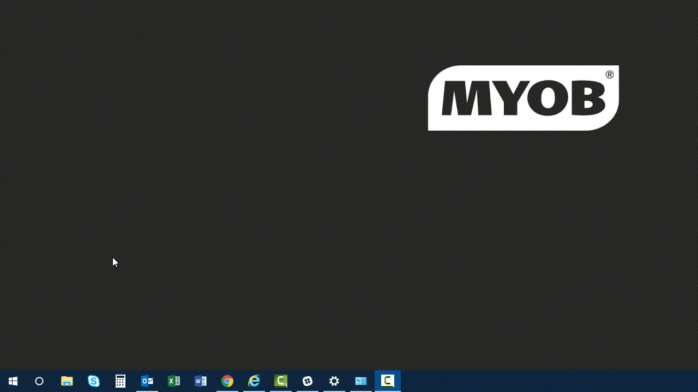Open Word from the taskbar

coord(201,381)
